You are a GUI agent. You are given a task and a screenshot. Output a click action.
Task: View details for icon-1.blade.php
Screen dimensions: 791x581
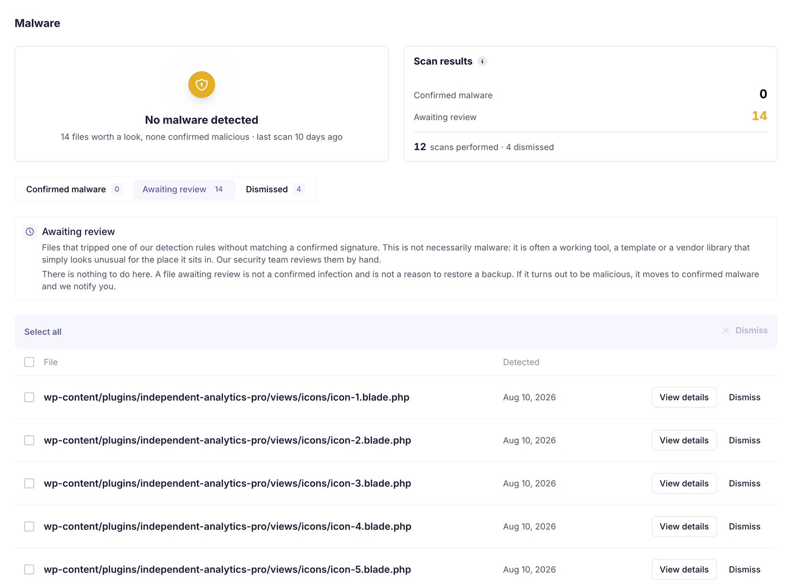[x=684, y=397]
